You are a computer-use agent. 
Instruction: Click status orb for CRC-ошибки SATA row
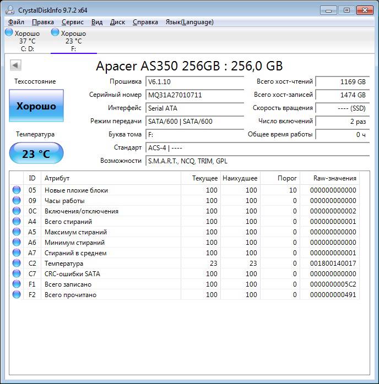tap(17, 274)
